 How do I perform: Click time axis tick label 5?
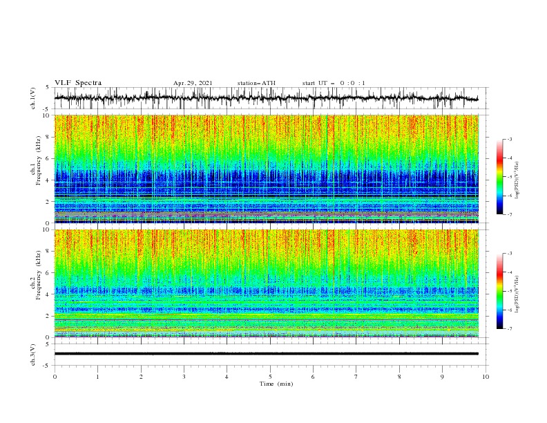(270, 377)
